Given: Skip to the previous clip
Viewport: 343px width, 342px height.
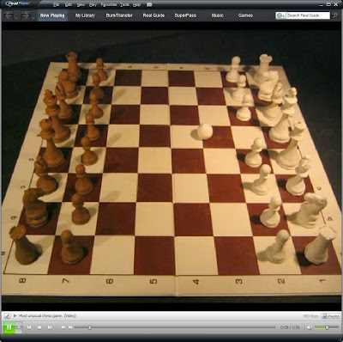Looking at the screenshot, I should [29, 327].
